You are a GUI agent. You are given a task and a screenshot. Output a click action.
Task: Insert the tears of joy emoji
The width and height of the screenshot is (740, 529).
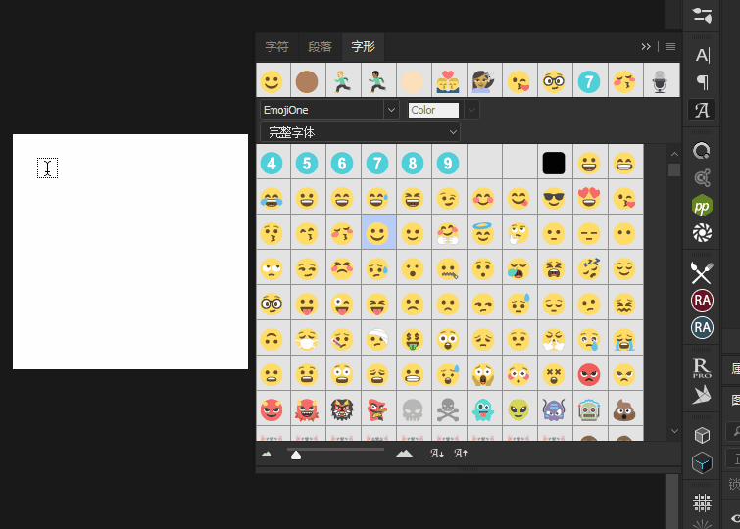[x=271, y=198]
